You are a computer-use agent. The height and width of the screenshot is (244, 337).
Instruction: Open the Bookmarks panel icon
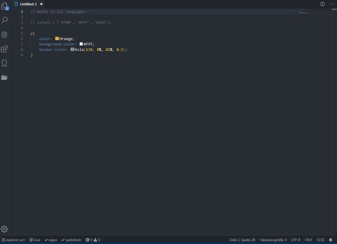pyautogui.click(x=5, y=63)
